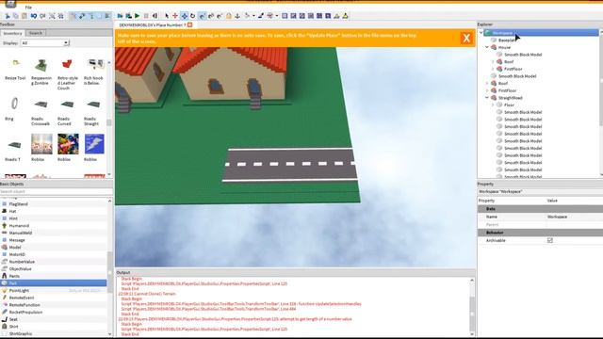Viewport: 603px width, 339px height.
Task: Click the Undo arrow in the toolbar
Action: (x=34, y=16)
